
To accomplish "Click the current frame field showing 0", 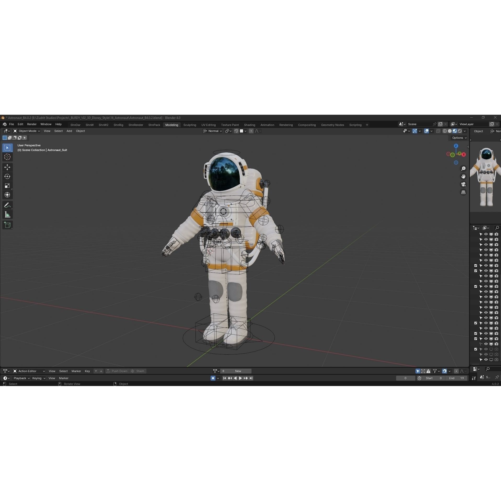I will 406,378.
